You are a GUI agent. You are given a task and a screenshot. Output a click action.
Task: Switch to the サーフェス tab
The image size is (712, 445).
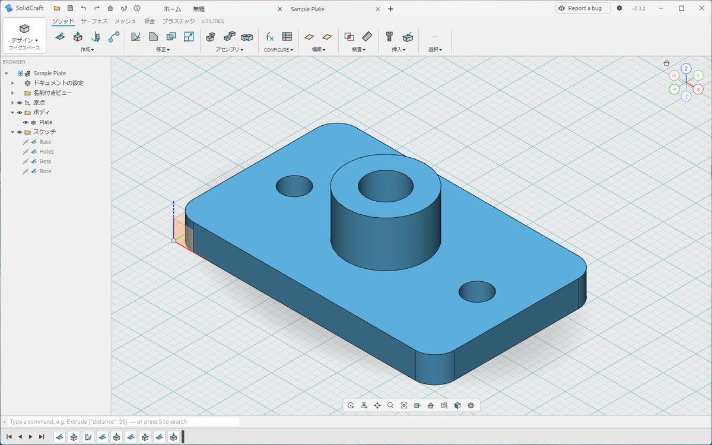point(94,21)
